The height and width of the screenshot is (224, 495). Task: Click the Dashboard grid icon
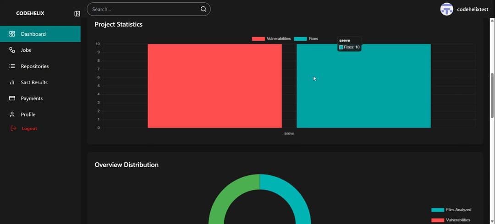12,34
